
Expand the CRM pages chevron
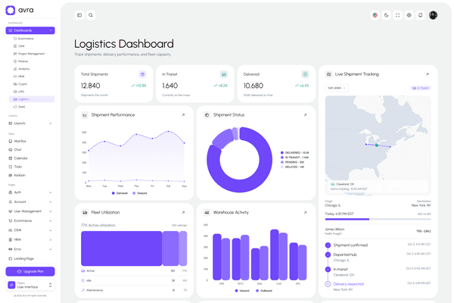pyautogui.click(x=51, y=230)
